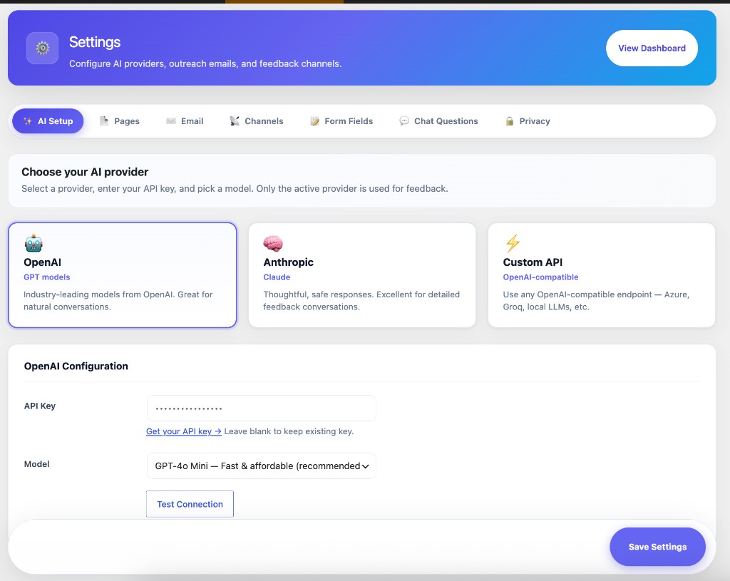The height and width of the screenshot is (581, 730).
Task: Click the OpenAI robot icon
Action: point(34,243)
